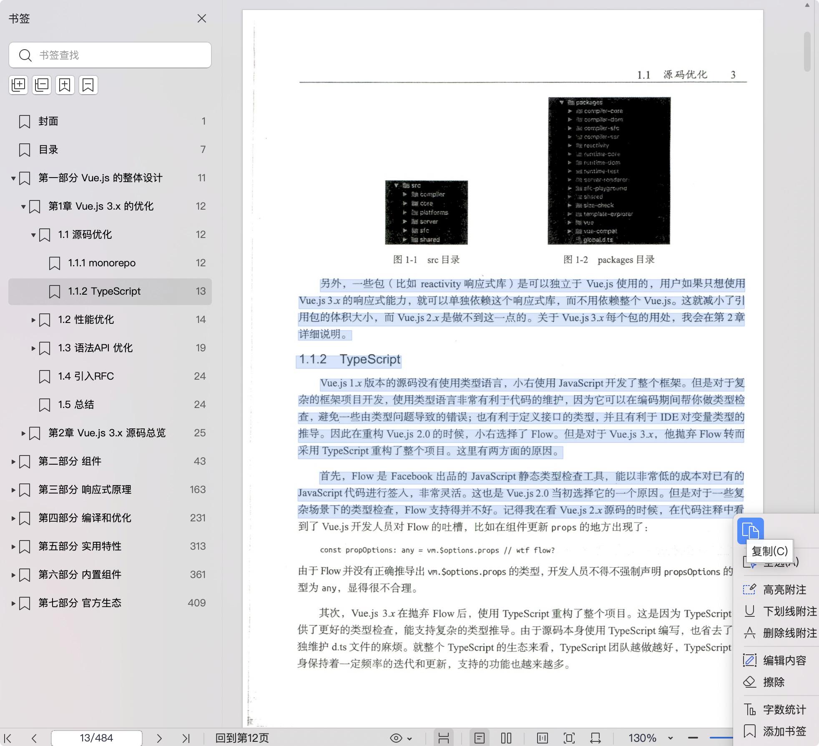Expand 第2章 Vue.js 3.x 源码总览
Image resolution: width=819 pixels, height=746 pixels.
click(23, 433)
